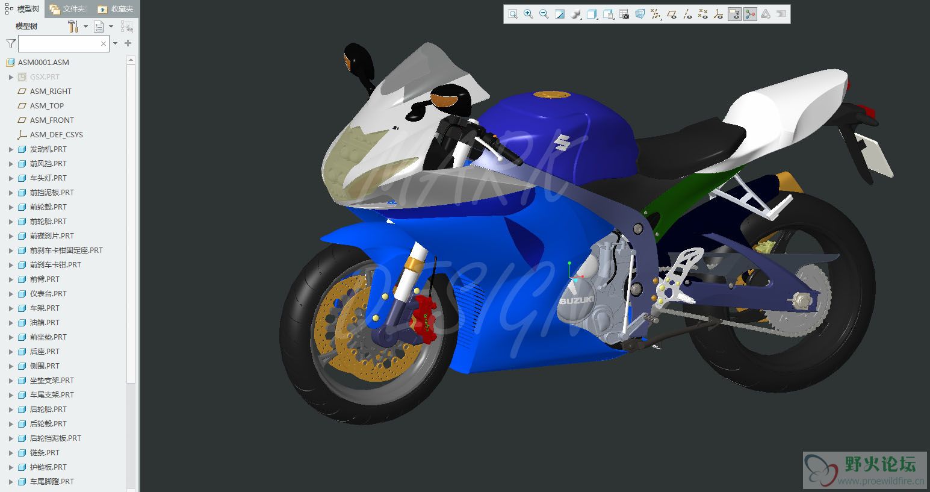Toggle spin center display
Screen dimensions: 930x492
[750, 14]
